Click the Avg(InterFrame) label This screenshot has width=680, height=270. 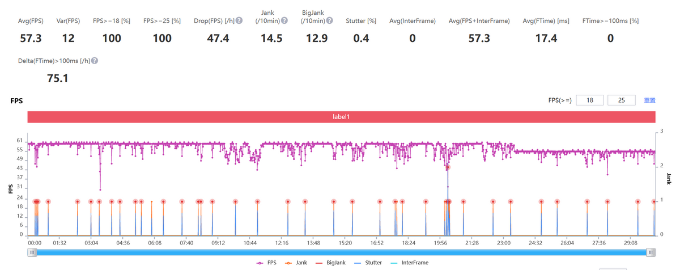pos(413,21)
